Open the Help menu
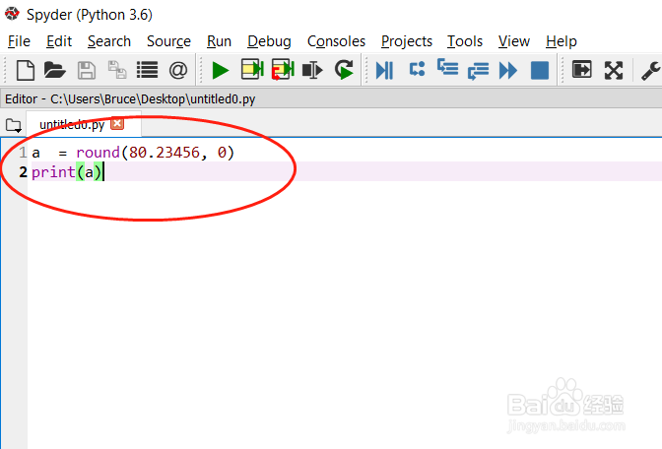662x449 pixels. [562, 41]
